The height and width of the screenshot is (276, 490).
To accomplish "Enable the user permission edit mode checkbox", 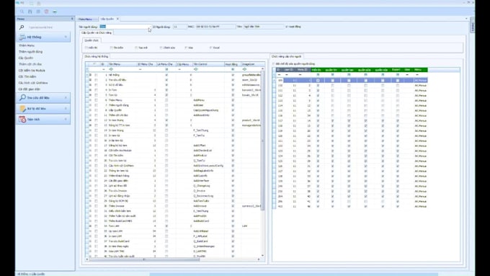I will pyautogui.click(x=273, y=63).
